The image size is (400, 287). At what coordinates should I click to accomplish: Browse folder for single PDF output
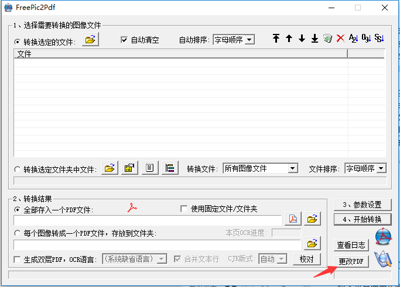(312, 219)
